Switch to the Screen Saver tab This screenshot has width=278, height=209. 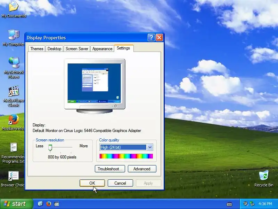[77, 49]
